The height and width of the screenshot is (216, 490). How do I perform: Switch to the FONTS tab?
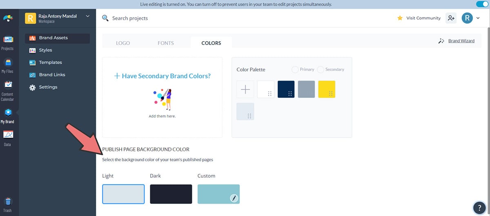165,43
